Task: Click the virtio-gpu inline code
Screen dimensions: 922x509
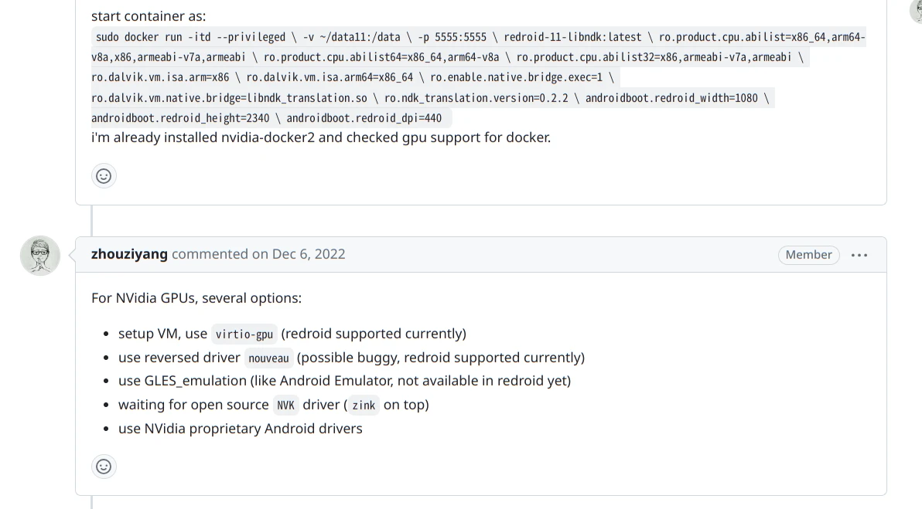Action: click(244, 334)
